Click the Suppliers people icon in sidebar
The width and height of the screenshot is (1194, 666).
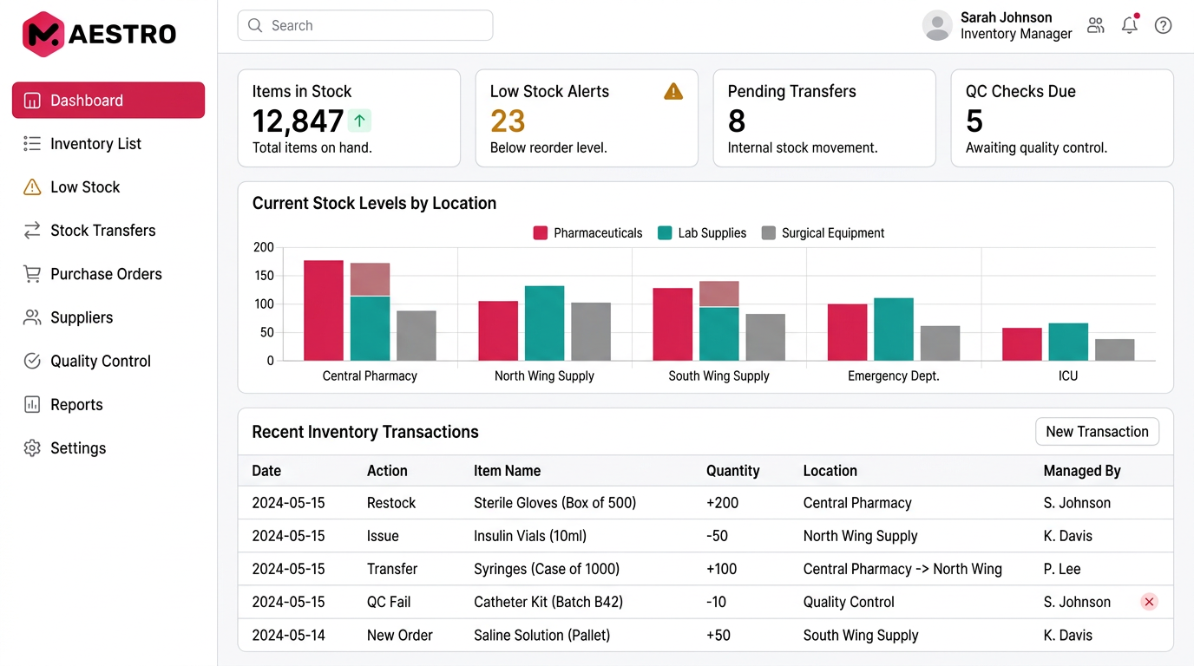coord(32,317)
